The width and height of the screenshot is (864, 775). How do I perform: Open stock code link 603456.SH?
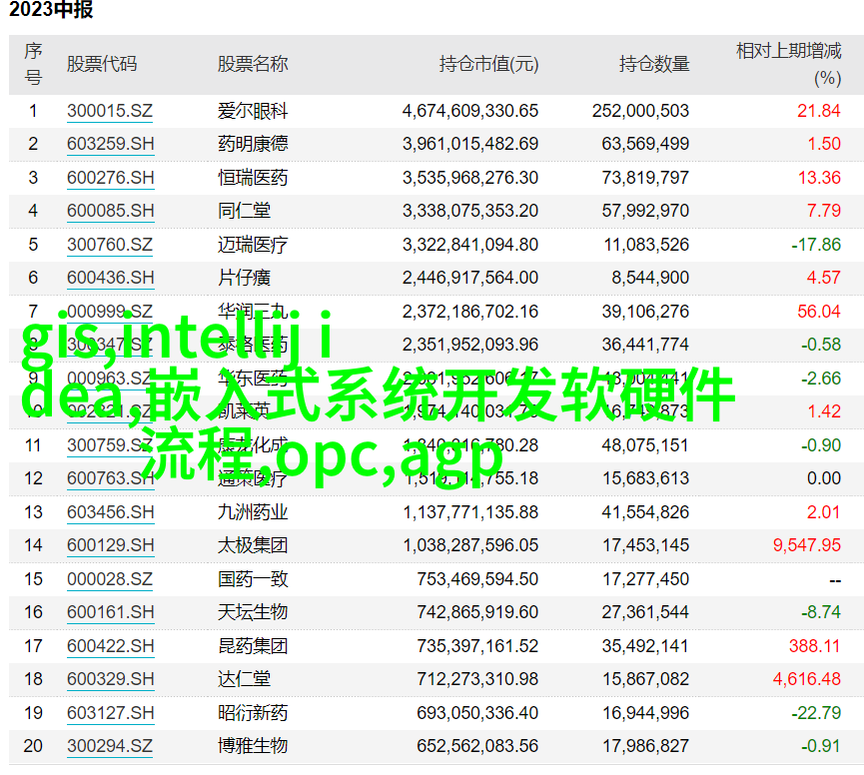click(110, 512)
